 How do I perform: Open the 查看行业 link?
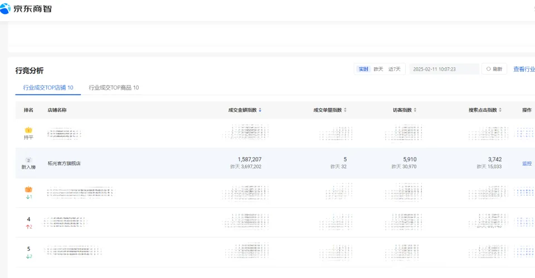(x=524, y=69)
